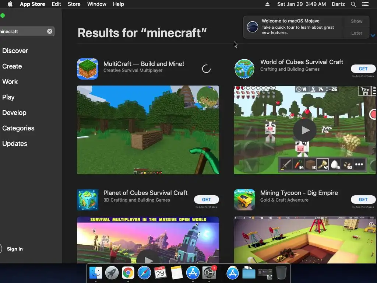Screen dimensions: 377x283
Task: Click the "Gold & Craft Adventure" subtitle
Action: (x=284, y=200)
